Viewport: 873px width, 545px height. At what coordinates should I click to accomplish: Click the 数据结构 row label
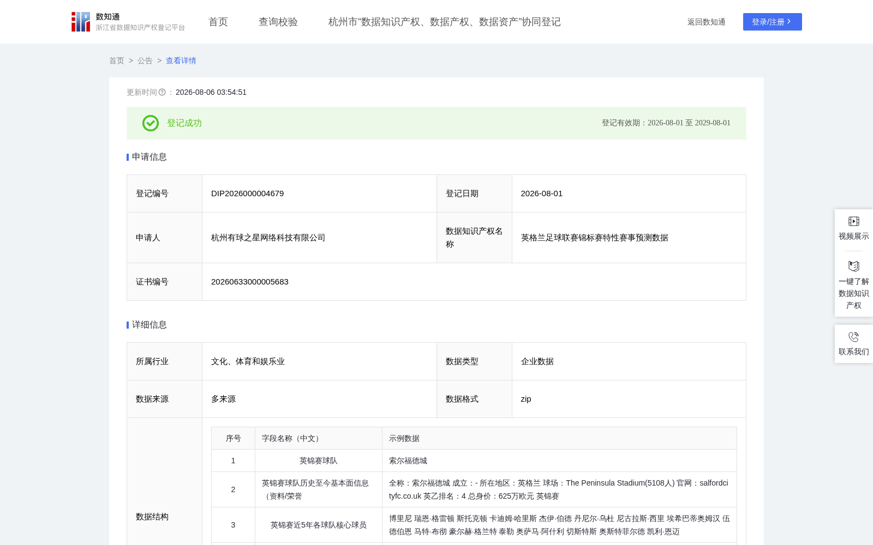click(x=152, y=517)
